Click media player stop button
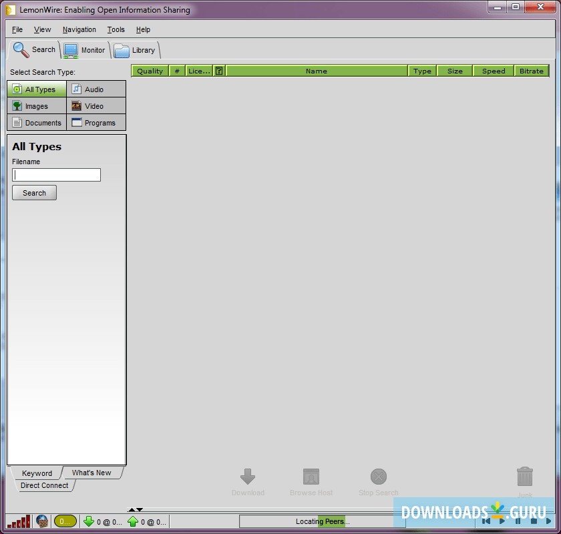561x534 pixels. [534, 521]
